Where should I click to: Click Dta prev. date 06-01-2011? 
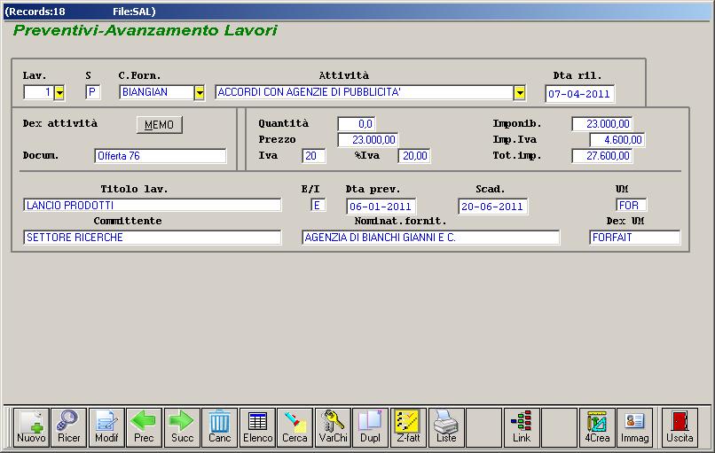click(381, 207)
